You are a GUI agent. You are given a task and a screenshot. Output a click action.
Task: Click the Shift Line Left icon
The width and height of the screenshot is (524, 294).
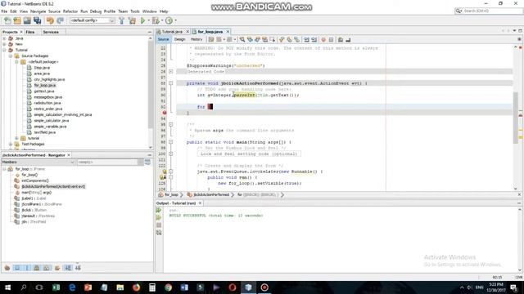coord(306,40)
